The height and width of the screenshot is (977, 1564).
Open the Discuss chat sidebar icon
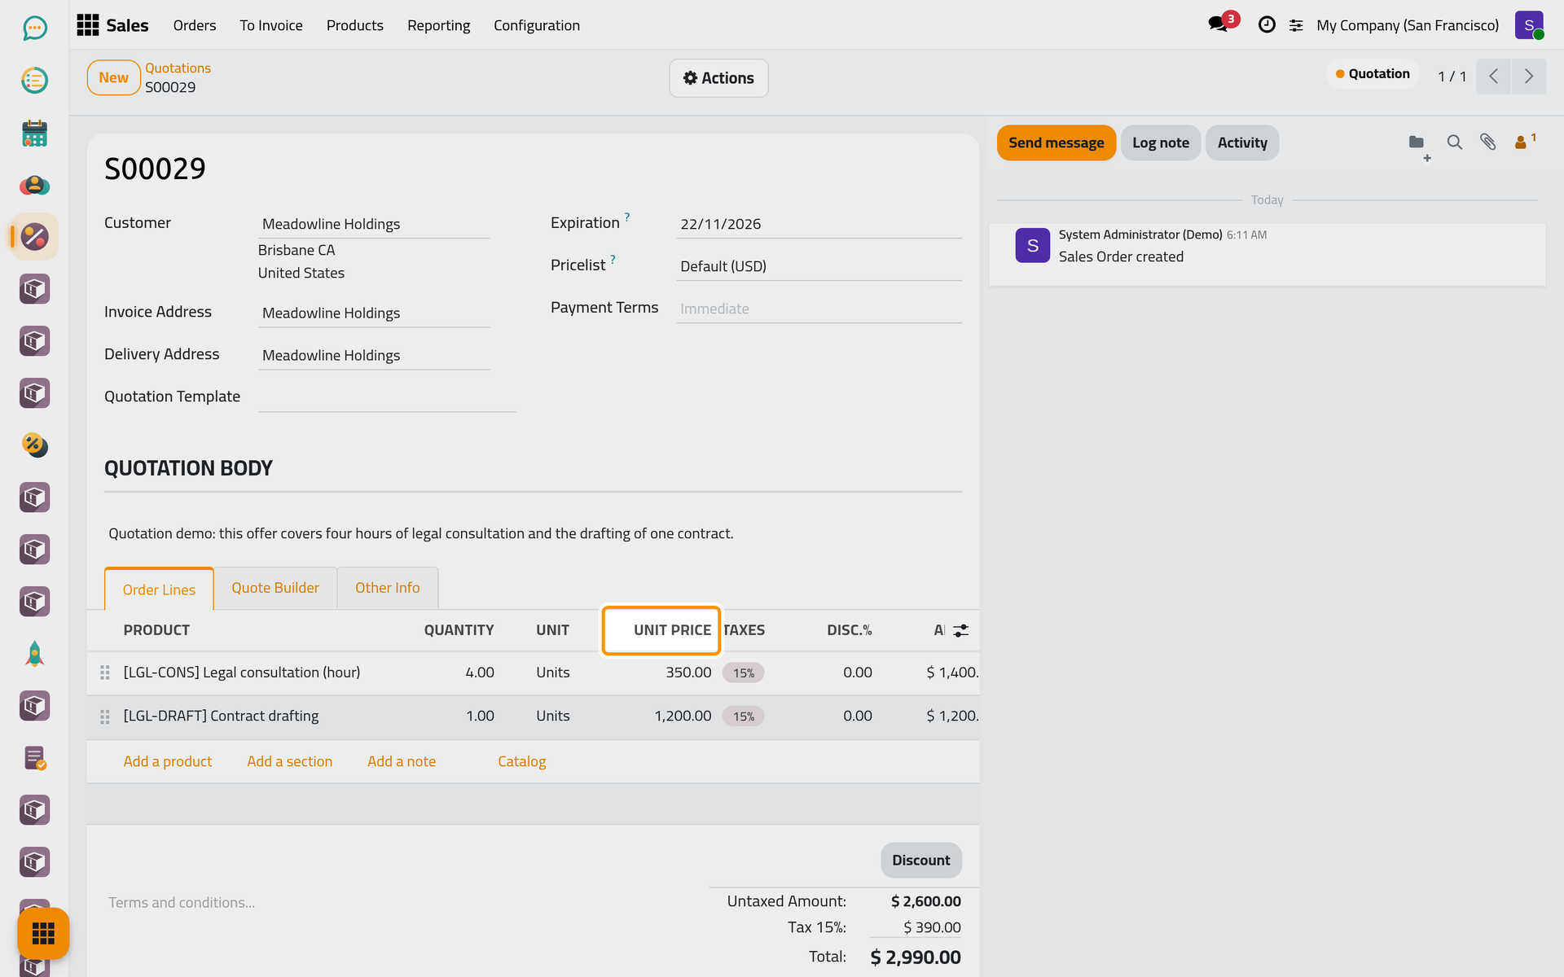(x=34, y=28)
